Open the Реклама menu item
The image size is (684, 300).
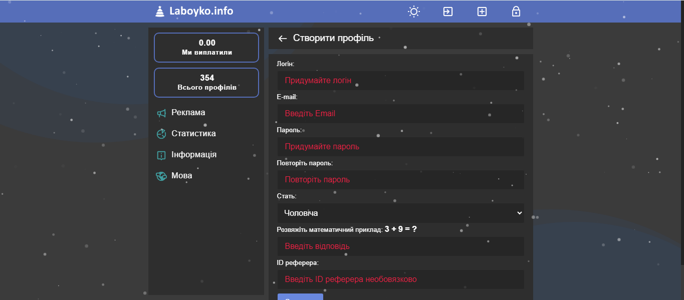(188, 113)
